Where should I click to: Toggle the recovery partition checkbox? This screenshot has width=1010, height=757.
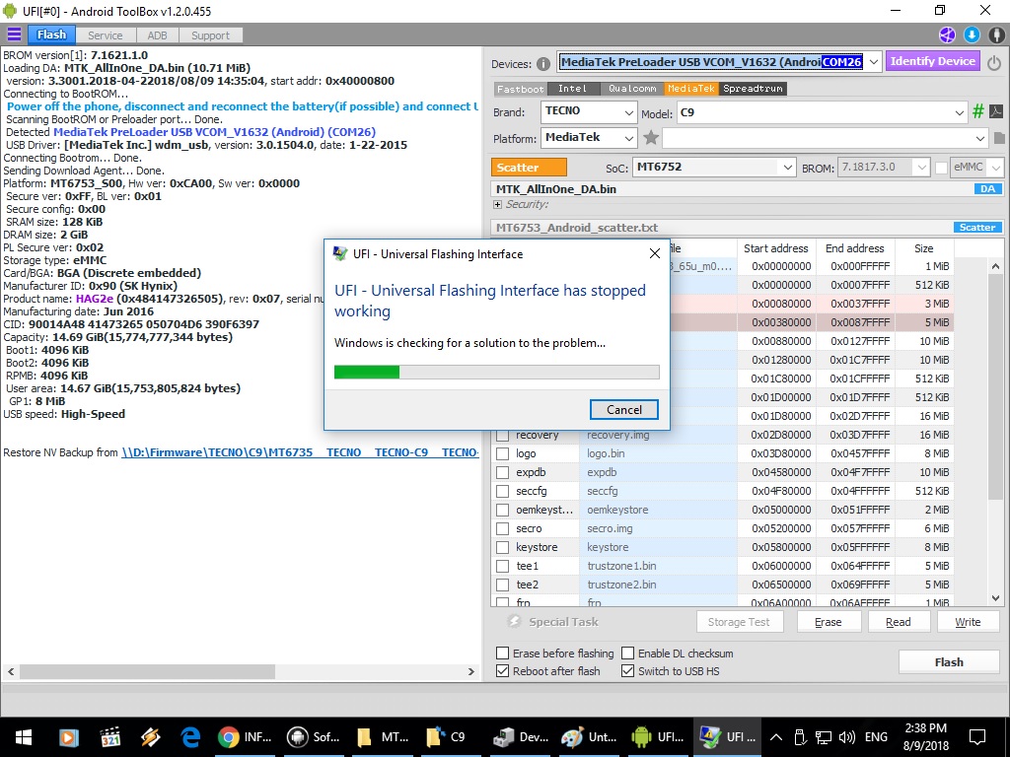pyautogui.click(x=502, y=435)
